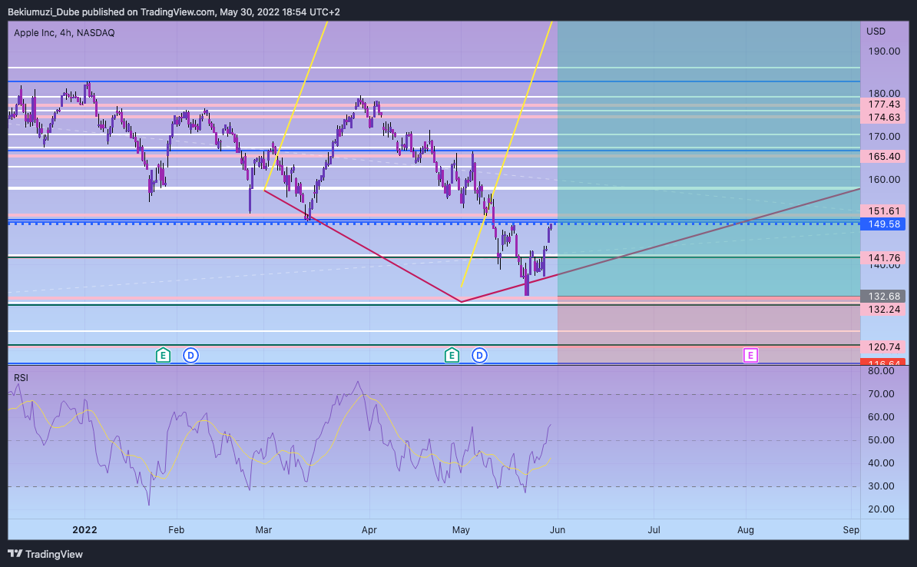
Task: Click the Mar label on the time axis
Action: 263,529
